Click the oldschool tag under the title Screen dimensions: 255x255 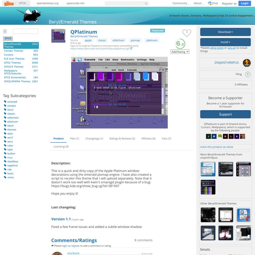pos(118,40)
